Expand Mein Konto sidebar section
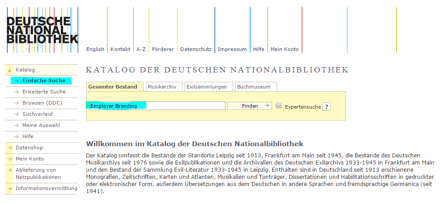The height and width of the screenshot is (203, 442). (x=42, y=159)
